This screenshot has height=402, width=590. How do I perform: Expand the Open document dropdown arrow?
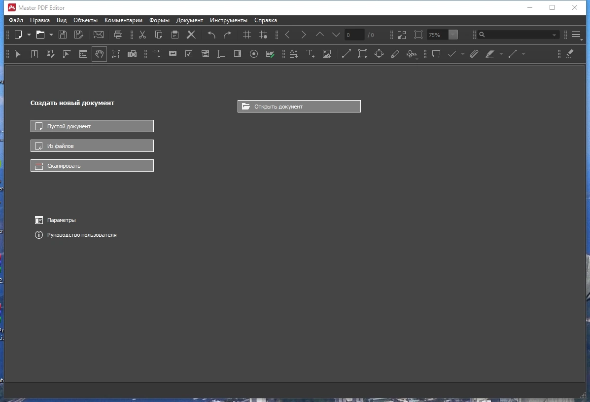click(x=51, y=35)
